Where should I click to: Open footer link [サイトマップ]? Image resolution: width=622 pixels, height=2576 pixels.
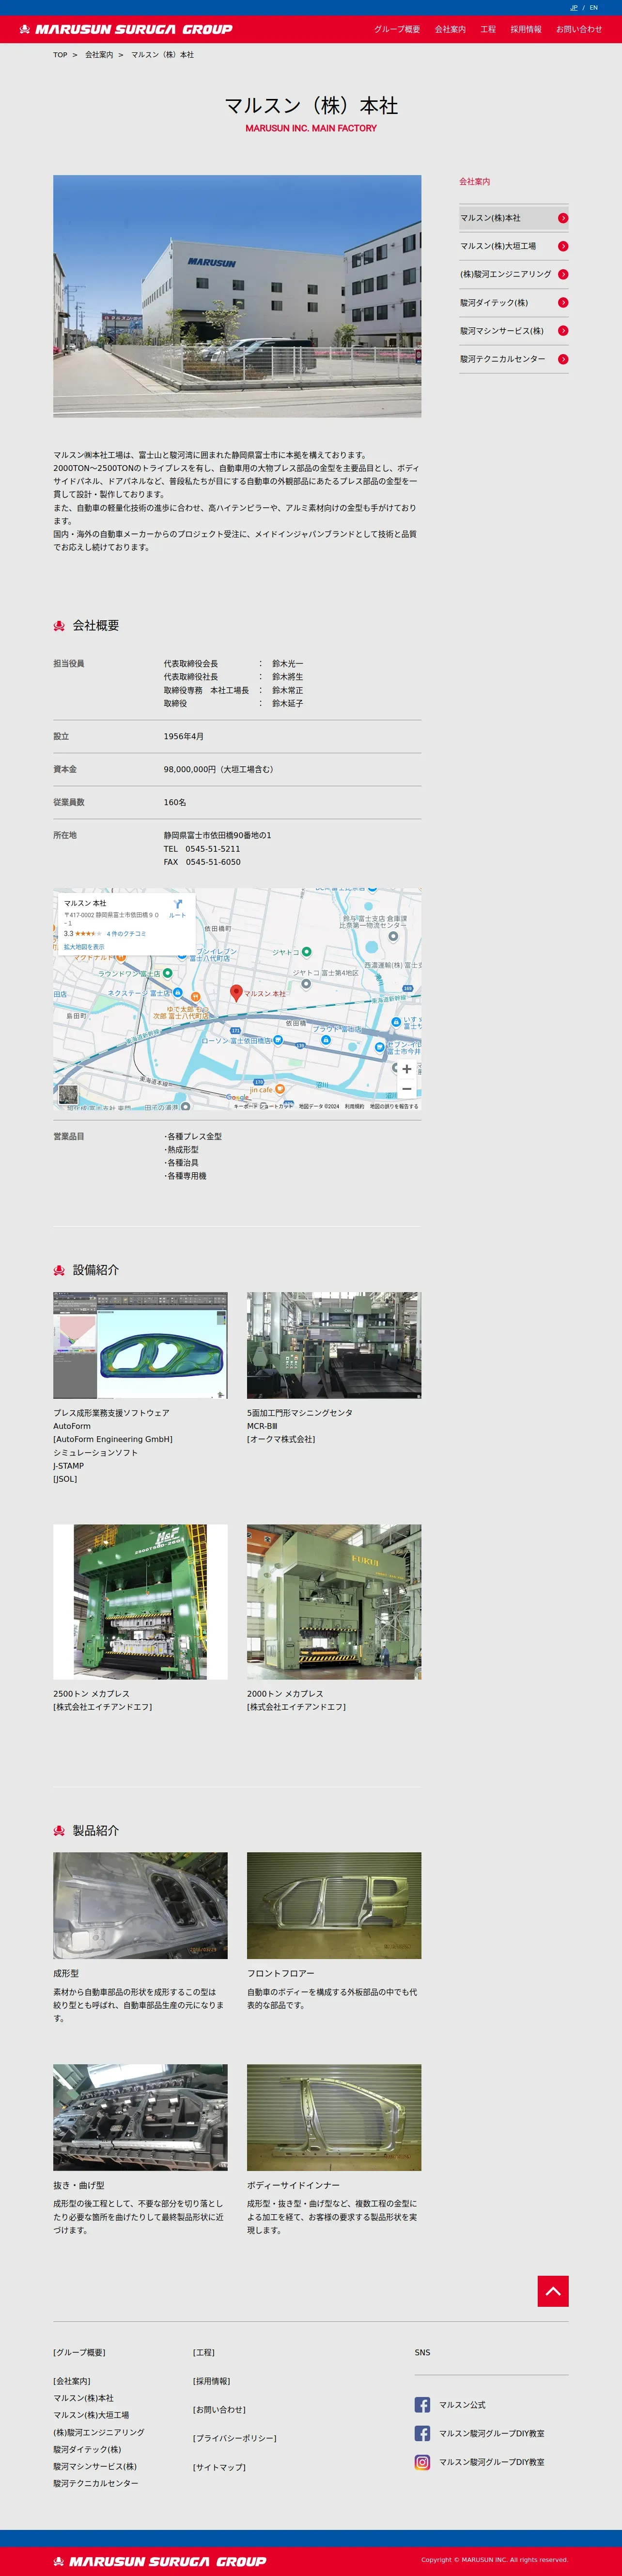(219, 2467)
